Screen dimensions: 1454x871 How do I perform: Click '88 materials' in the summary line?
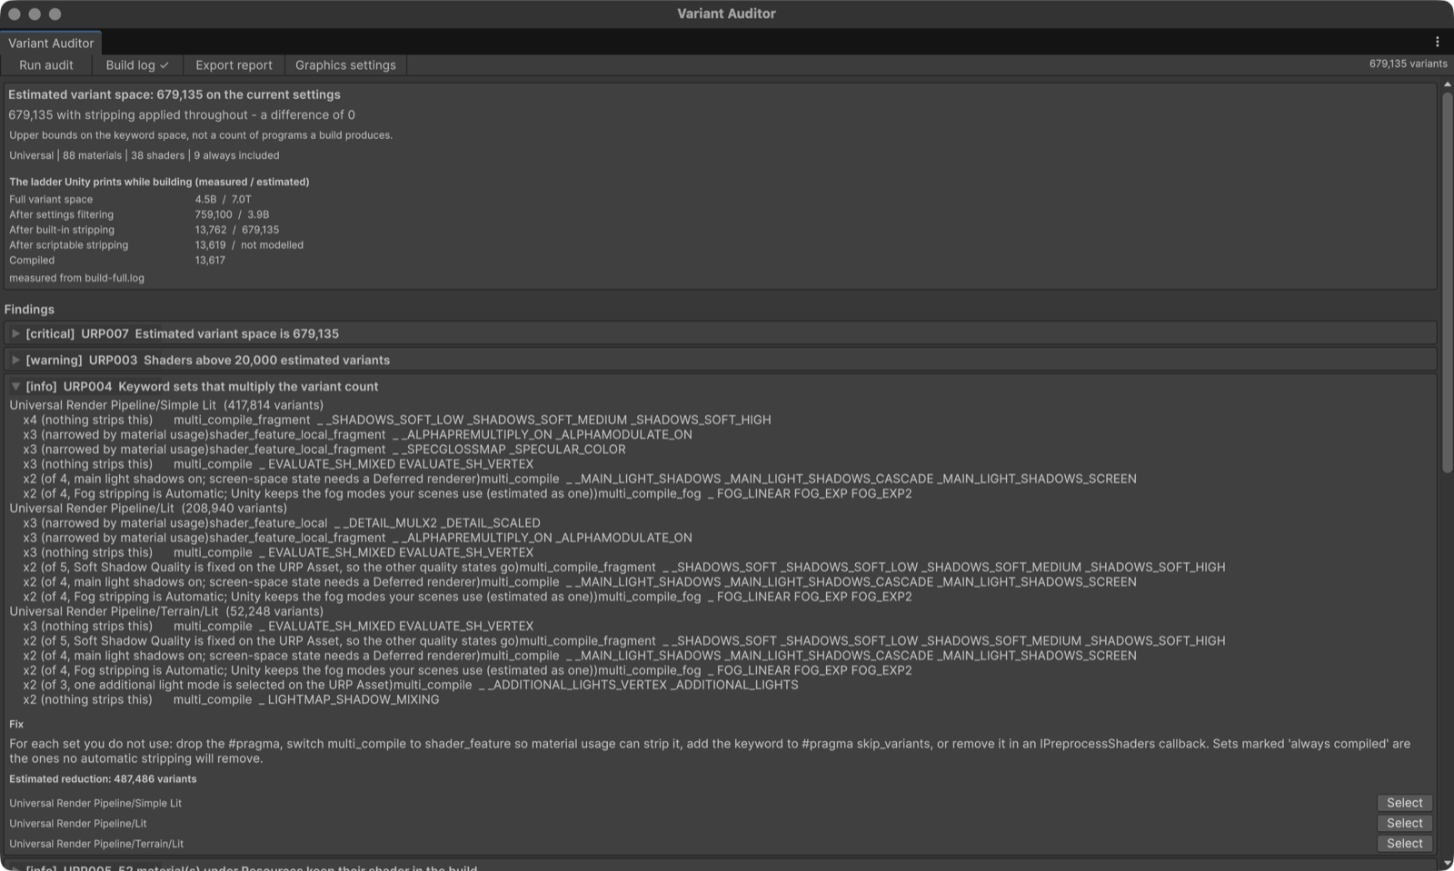point(92,155)
